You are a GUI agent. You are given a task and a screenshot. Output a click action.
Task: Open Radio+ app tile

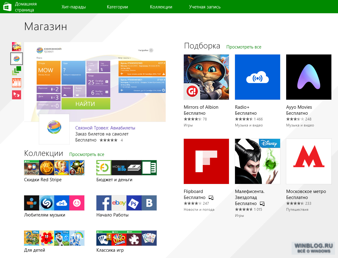coord(258,77)
